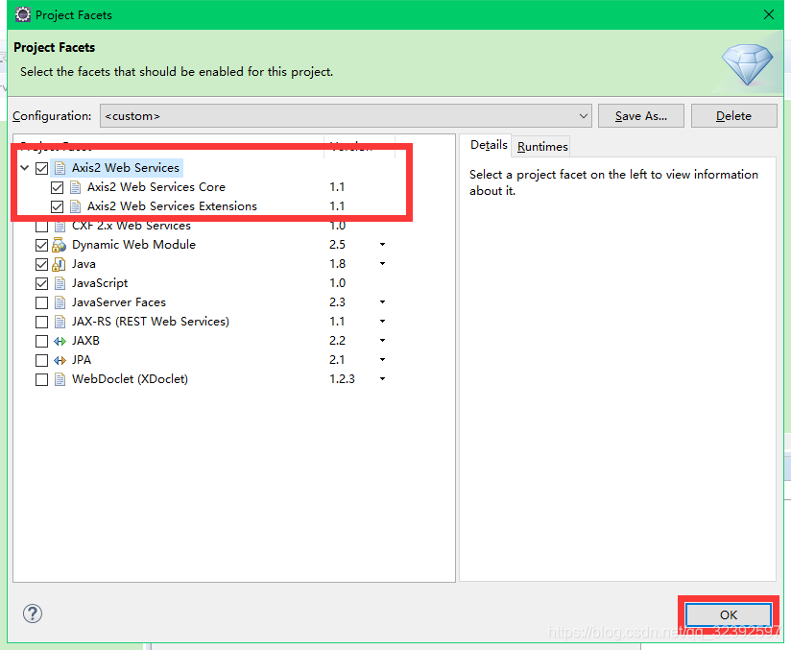
Task: Click the Axis2 Web Services Extensions document icon
Action: (75, 206)
